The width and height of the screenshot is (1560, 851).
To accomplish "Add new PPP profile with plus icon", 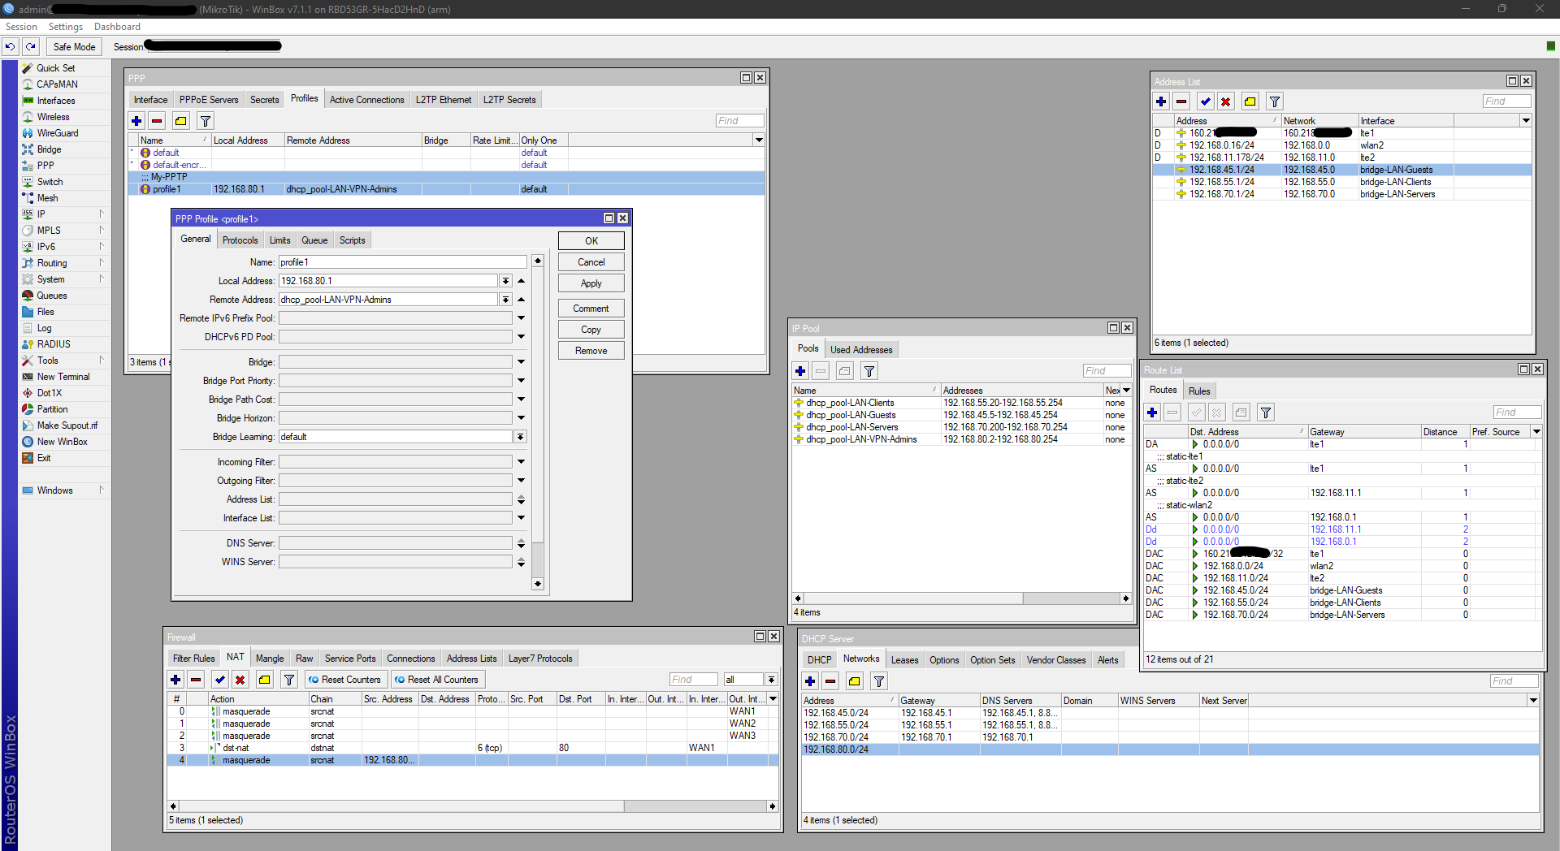I will pos(136,121).
